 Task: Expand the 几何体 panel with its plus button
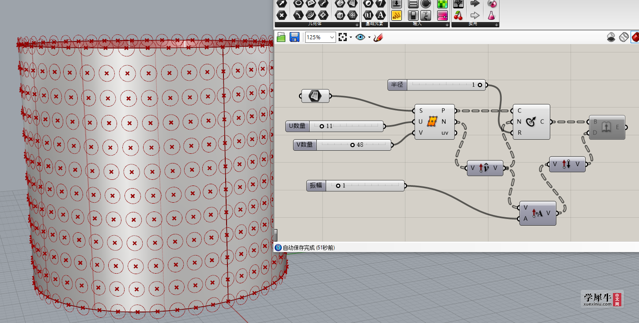[357, 25]
